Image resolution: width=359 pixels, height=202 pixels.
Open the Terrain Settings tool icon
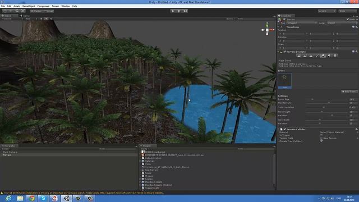coord(335,56)
